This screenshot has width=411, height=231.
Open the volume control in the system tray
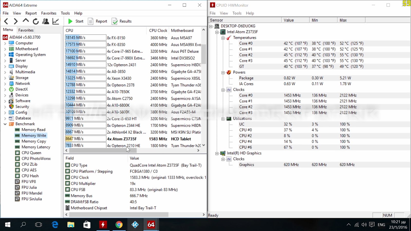point(364,225)
